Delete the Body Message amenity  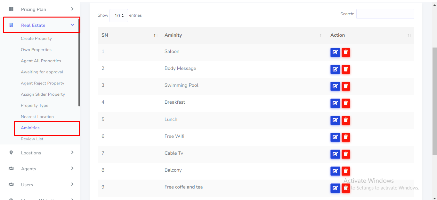pos(346,69)
